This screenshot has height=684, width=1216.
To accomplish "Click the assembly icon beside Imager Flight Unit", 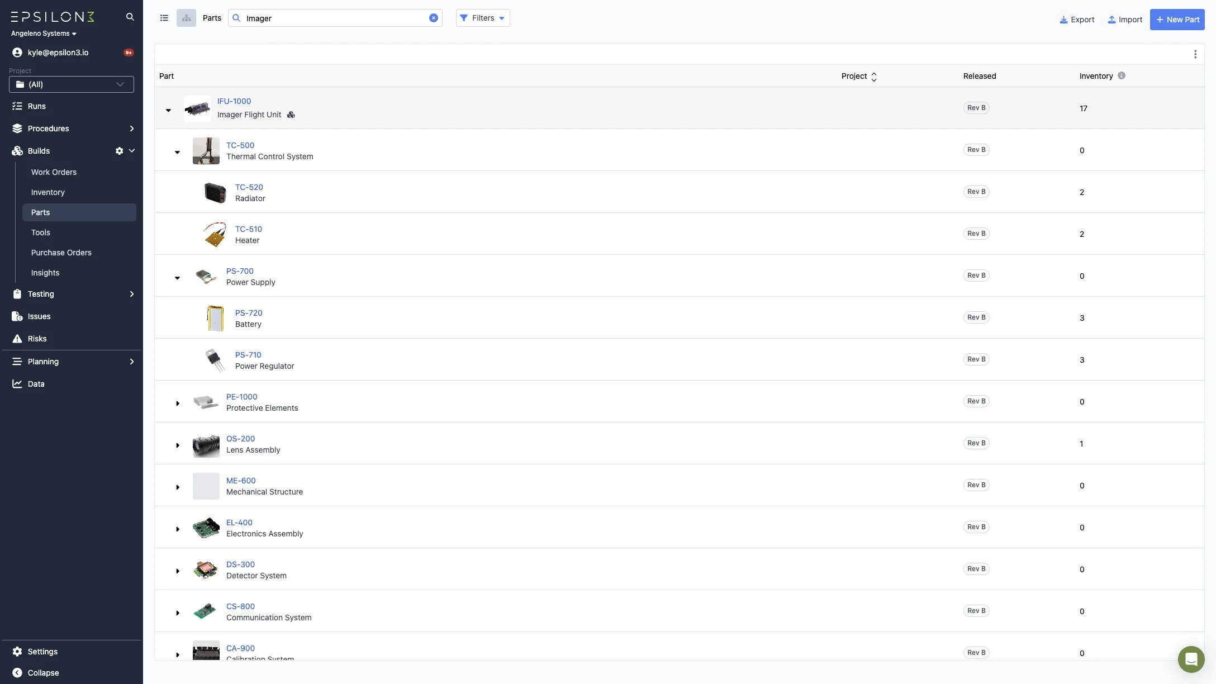I will pos(291,115).
